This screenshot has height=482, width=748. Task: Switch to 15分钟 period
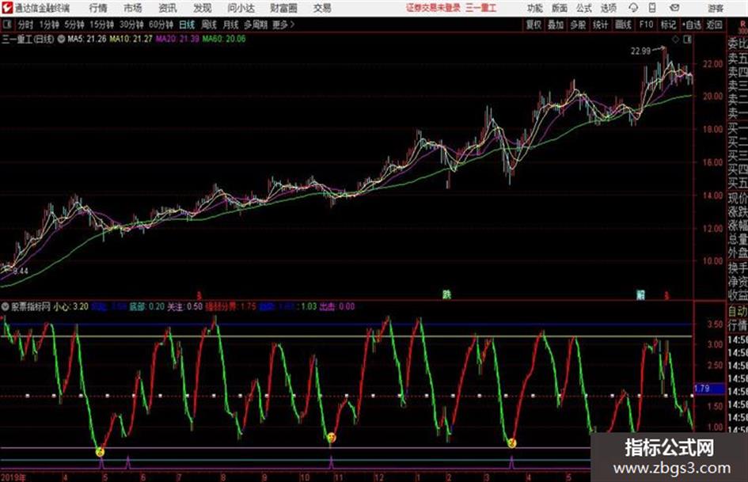click(x=101, y=25)
